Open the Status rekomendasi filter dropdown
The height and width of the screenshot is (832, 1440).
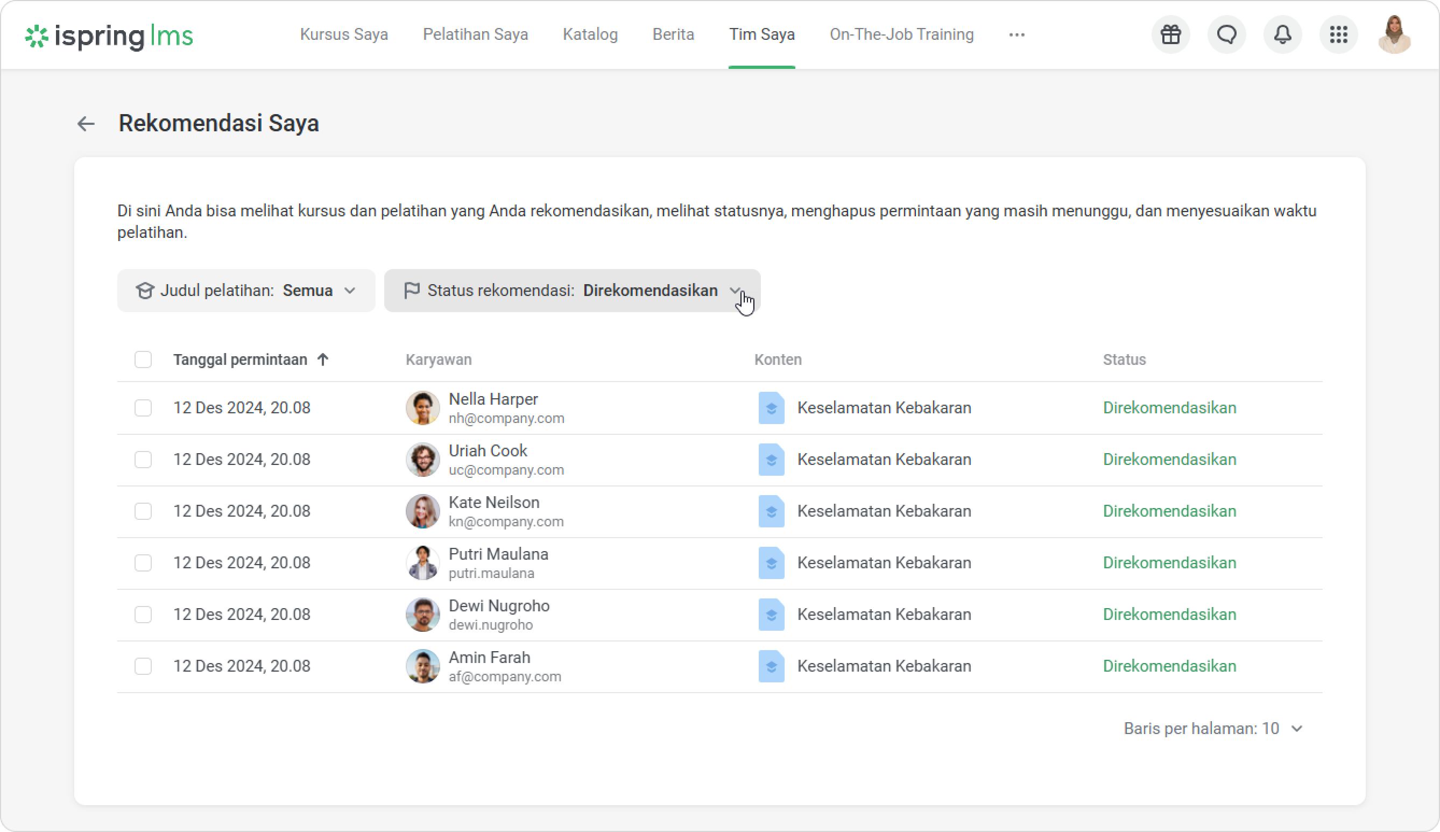(x=571, y=291)
